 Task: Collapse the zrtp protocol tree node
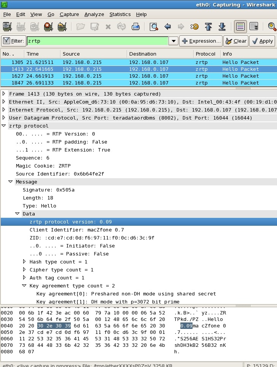[4, 126]
